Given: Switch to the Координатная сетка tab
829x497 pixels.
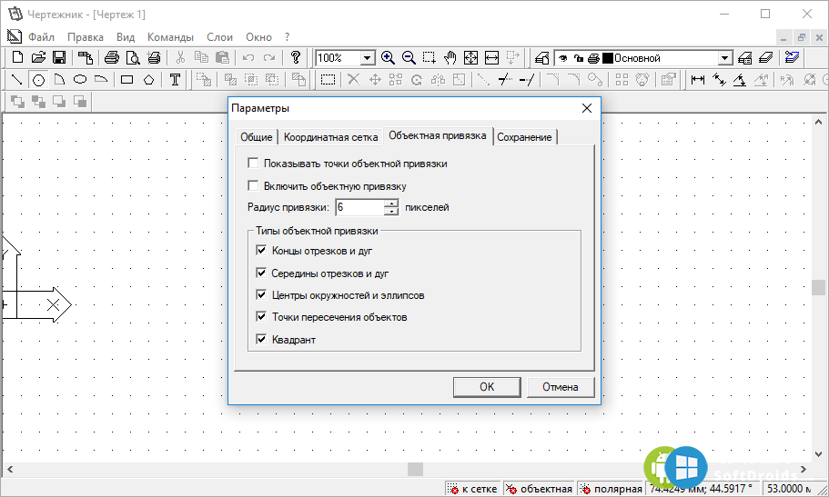Looking at the screenshot, I should click(330, 137).
